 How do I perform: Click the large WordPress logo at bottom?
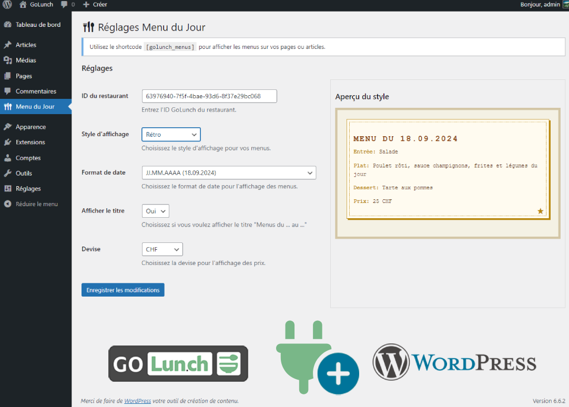454,362
